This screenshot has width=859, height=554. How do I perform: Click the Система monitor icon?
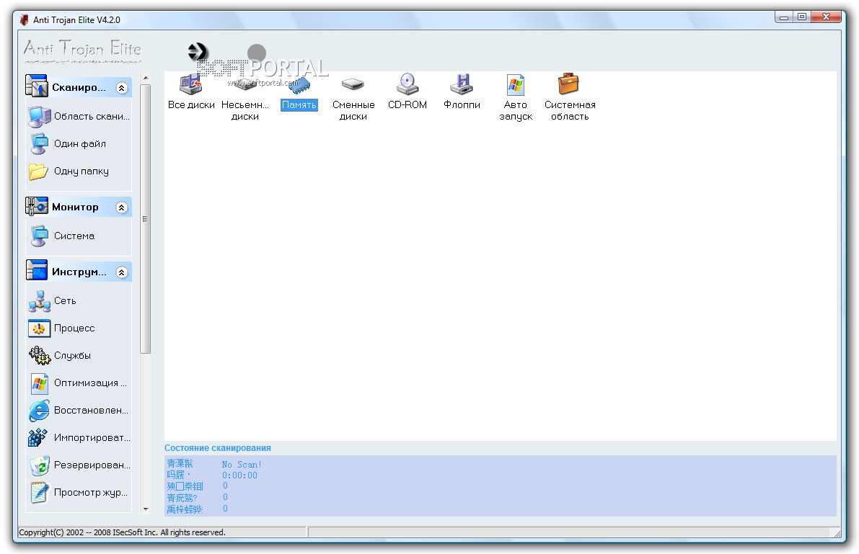40,236
